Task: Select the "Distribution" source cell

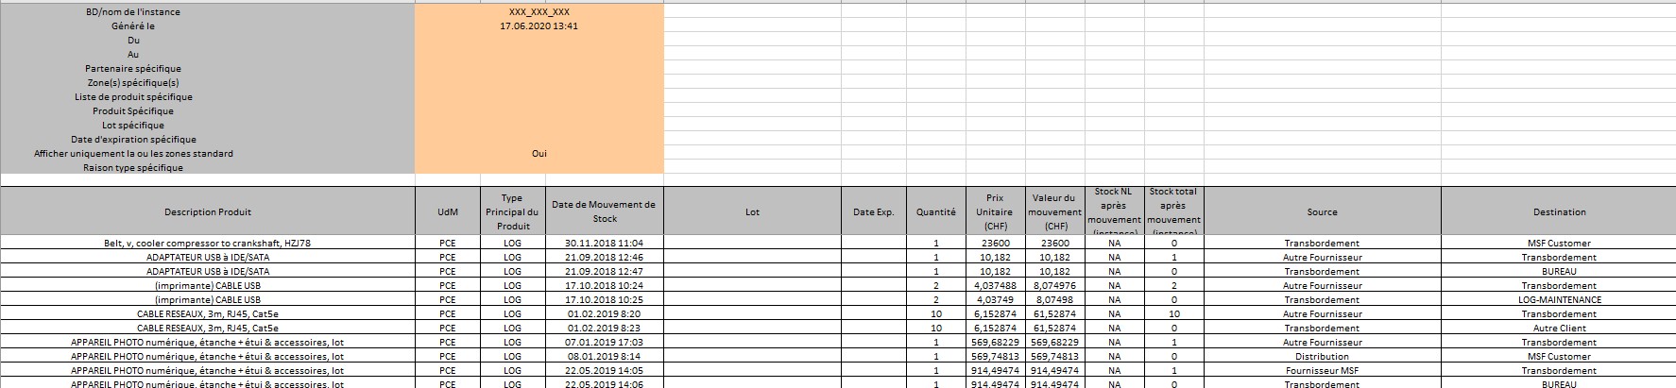Action: [1322, 357]
